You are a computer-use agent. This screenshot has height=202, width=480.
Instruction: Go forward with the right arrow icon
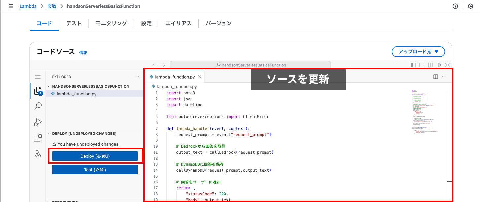point(163,65)
